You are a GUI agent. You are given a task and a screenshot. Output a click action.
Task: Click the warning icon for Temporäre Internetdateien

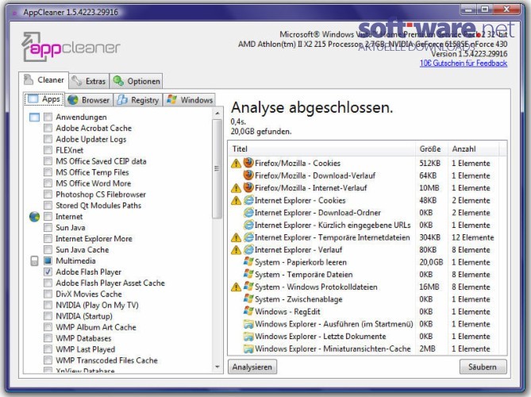point(236,237)
